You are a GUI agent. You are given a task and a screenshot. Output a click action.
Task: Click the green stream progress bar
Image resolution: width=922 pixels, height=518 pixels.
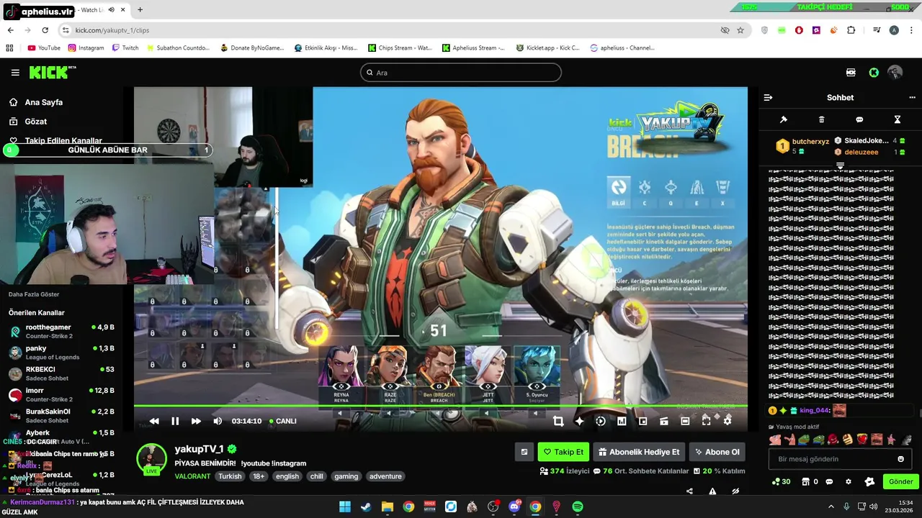440,406
